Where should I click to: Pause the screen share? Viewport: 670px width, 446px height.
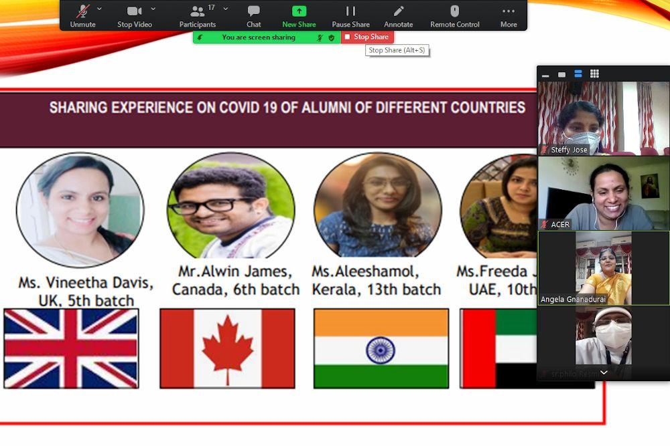[350, 15]
